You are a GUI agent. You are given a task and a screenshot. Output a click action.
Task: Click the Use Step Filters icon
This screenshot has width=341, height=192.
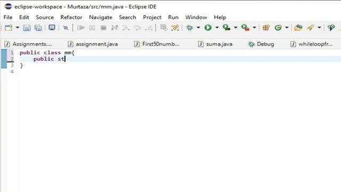click(x=175, y=28)
